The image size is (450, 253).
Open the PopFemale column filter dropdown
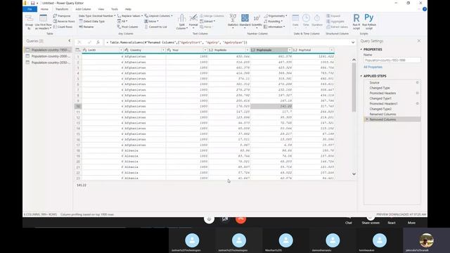pyautogui.click(x=289, y=50)
